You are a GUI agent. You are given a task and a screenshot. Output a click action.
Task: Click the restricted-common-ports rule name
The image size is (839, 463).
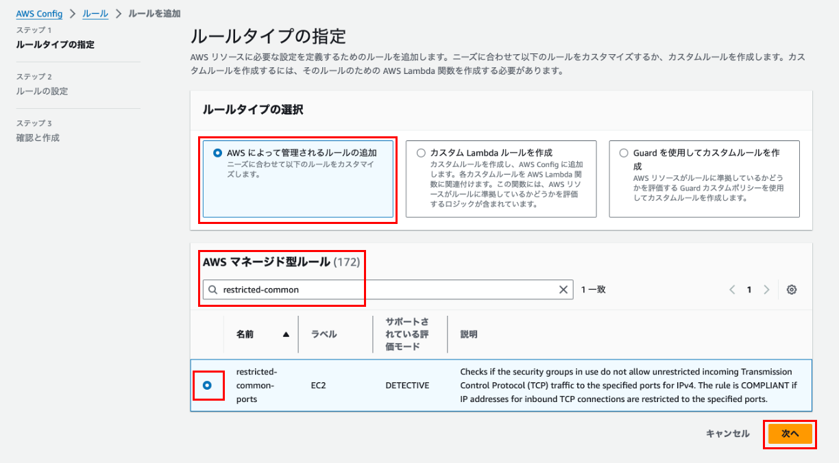coord(256,386)
